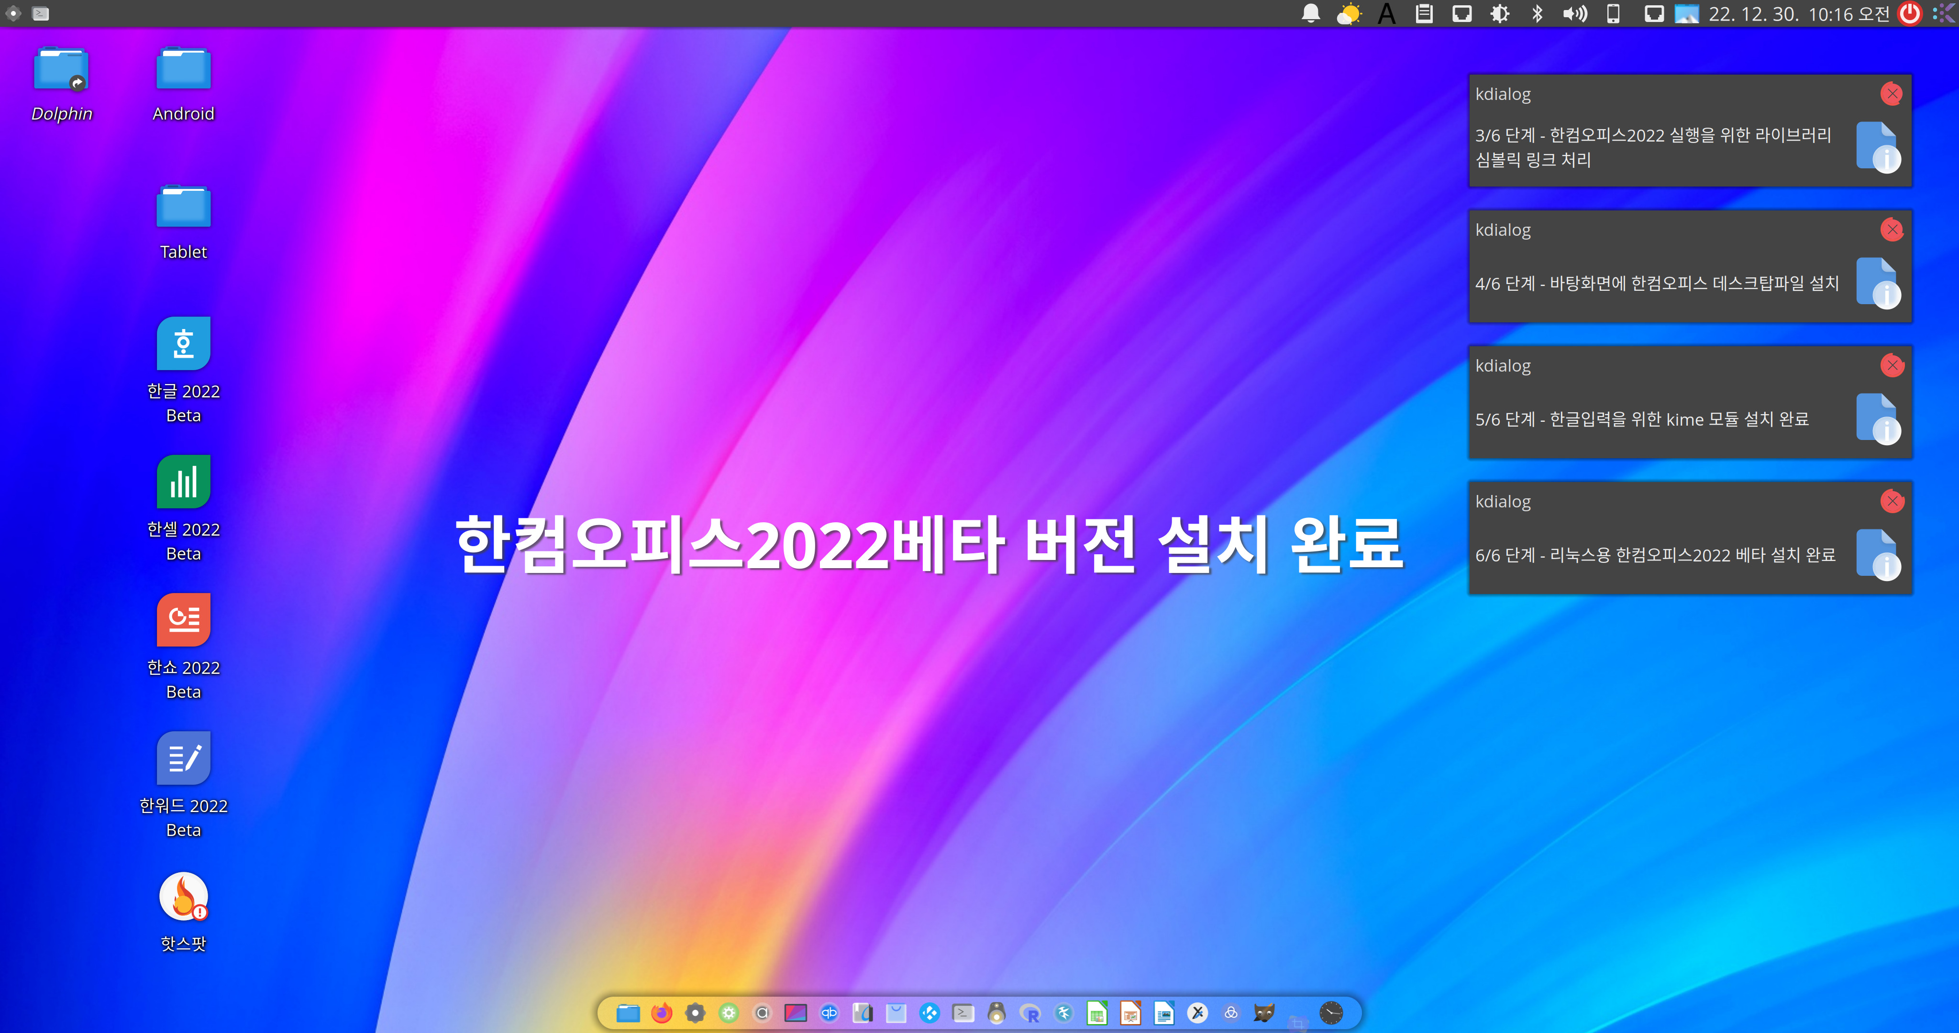Select the 한워드 2022 Beta desktop icon
The width and height of the screenshot is (1959, 1033).
183,758
